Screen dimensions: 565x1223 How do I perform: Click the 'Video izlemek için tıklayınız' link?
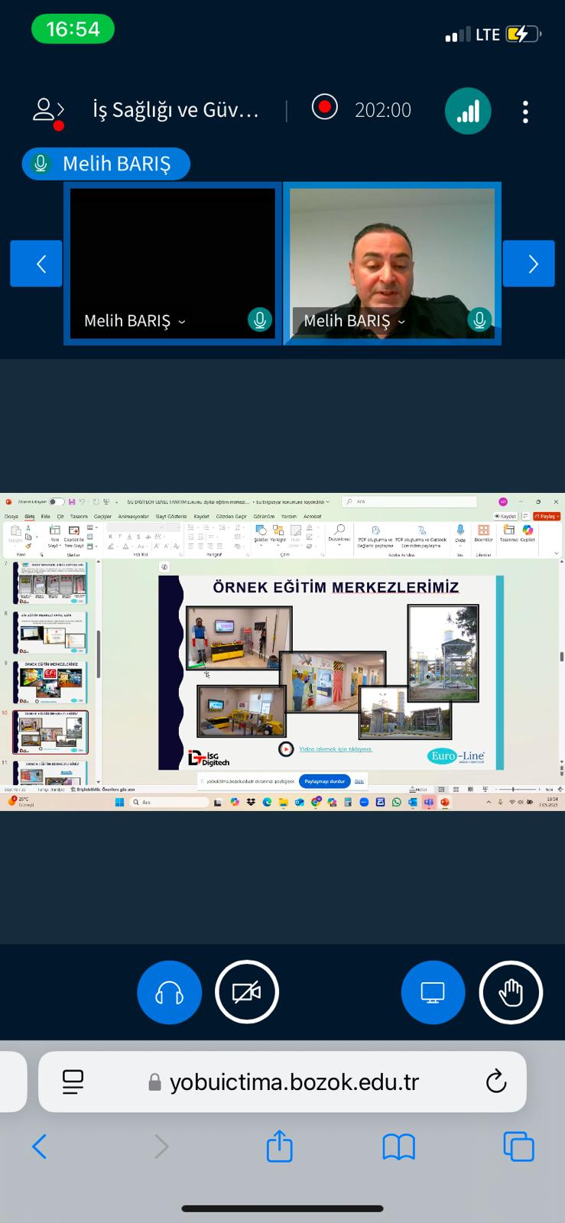(335, 749)
